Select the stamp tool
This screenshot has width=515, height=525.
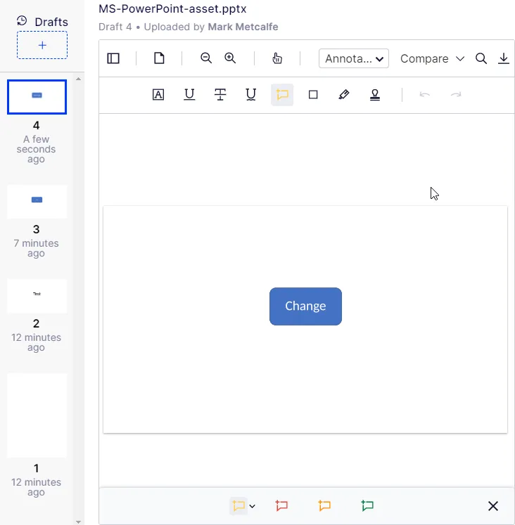pyautogui.click(x=375, y=95)
